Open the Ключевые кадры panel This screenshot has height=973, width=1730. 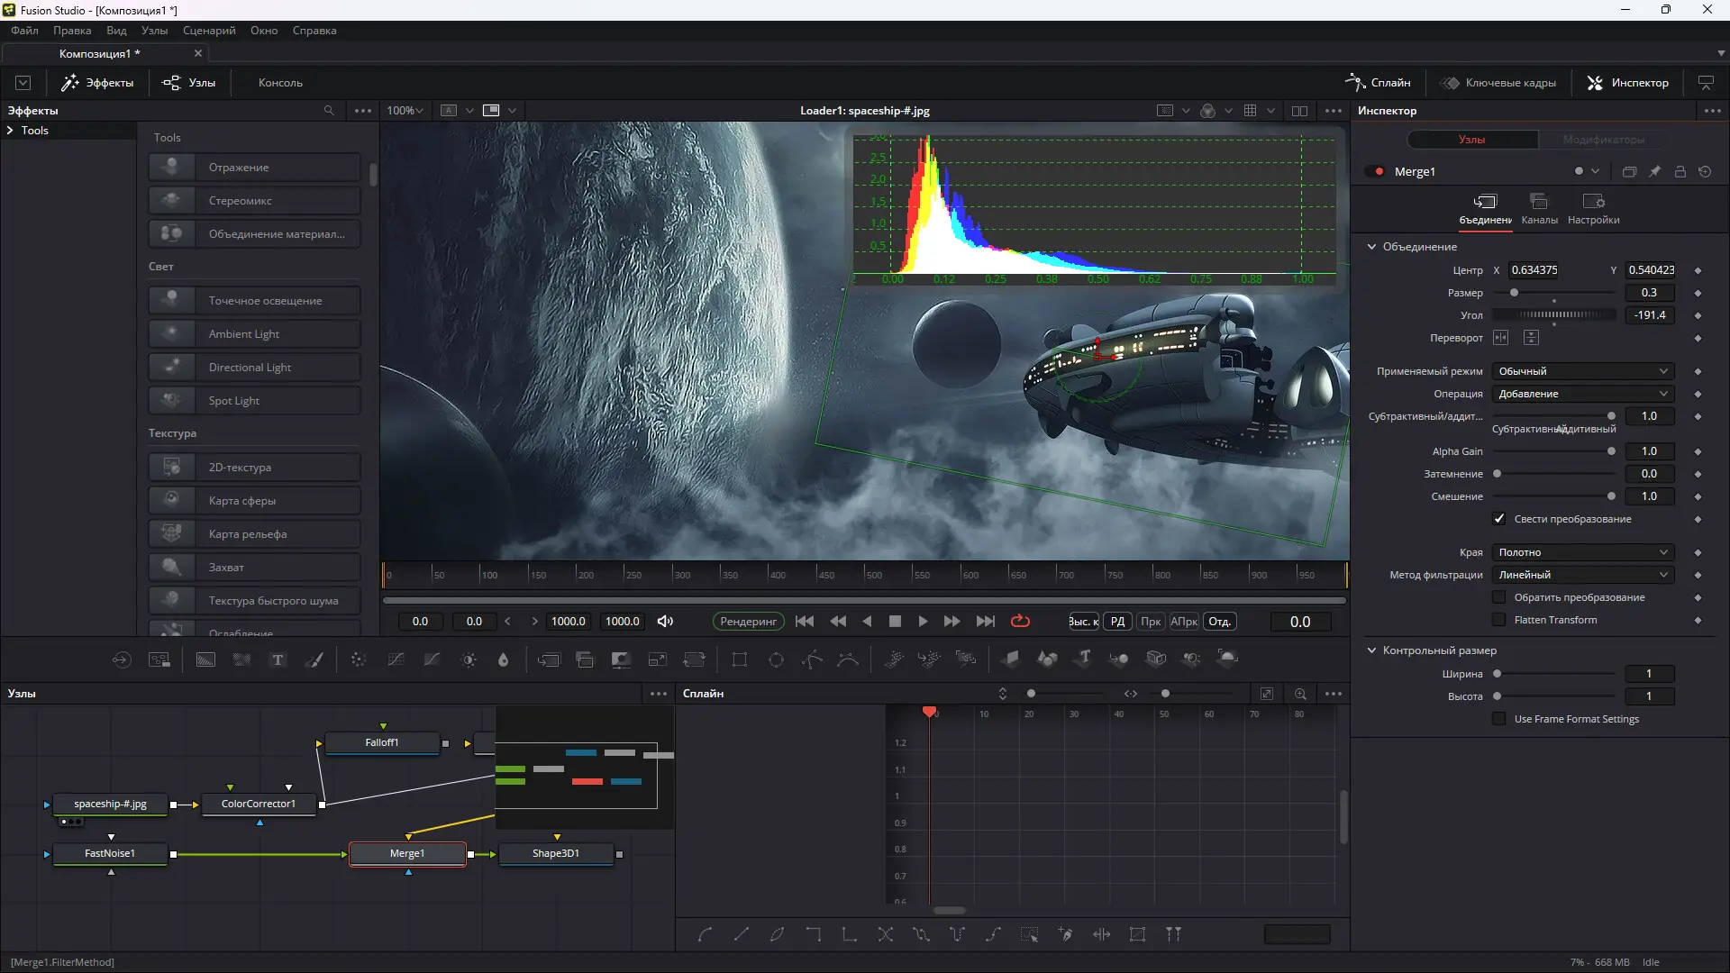(1498, 83)
